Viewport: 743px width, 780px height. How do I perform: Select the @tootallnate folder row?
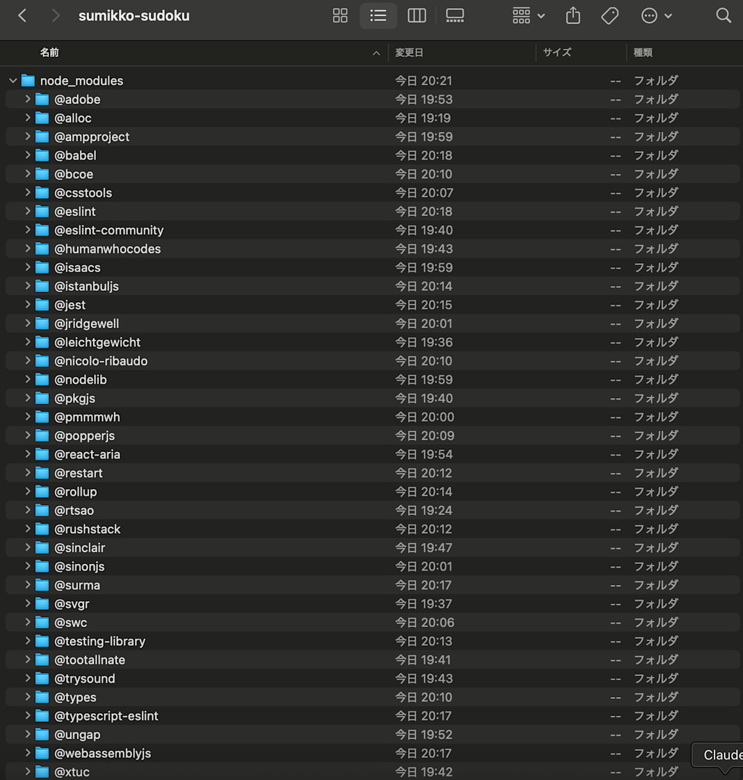(373, 660)
